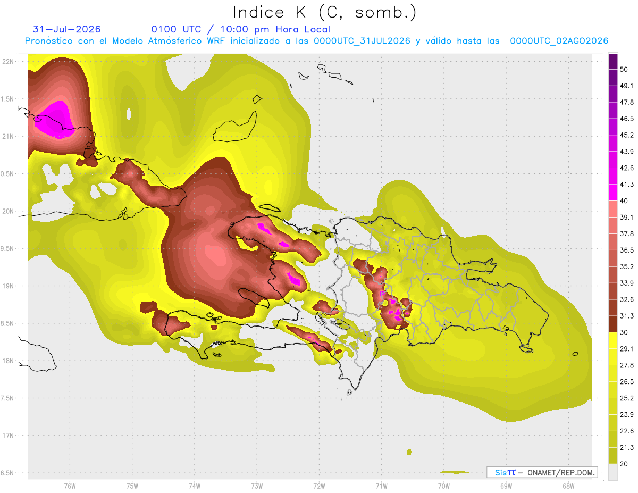Image resolution: width=638 pixels, height=493 pixels.
Task: Click the "20N" latitude axis label
Action: click(x=7, y=211)
